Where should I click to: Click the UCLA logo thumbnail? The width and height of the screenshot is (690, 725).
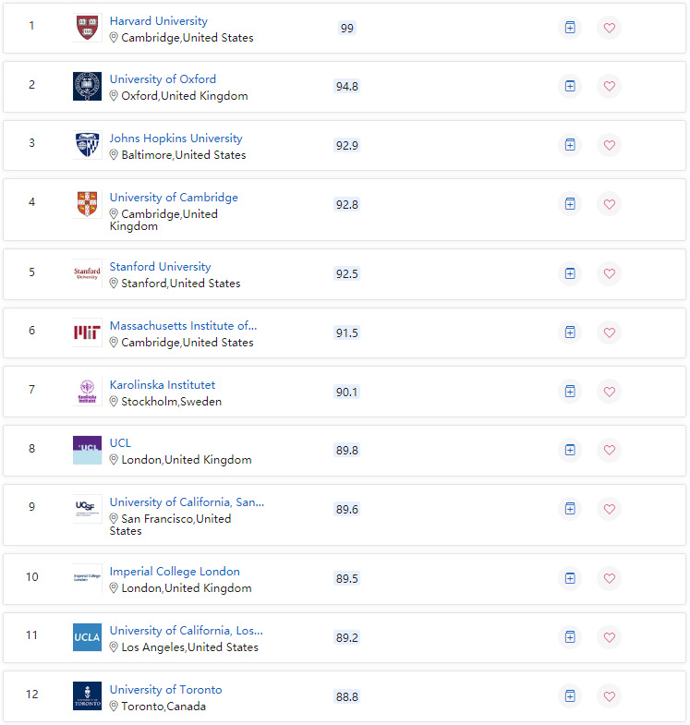coord(88,637)
